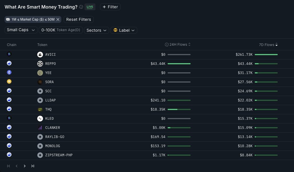Click the Chain column header
The width and height of the screenshot is (294, 172).
coord(12,45)
